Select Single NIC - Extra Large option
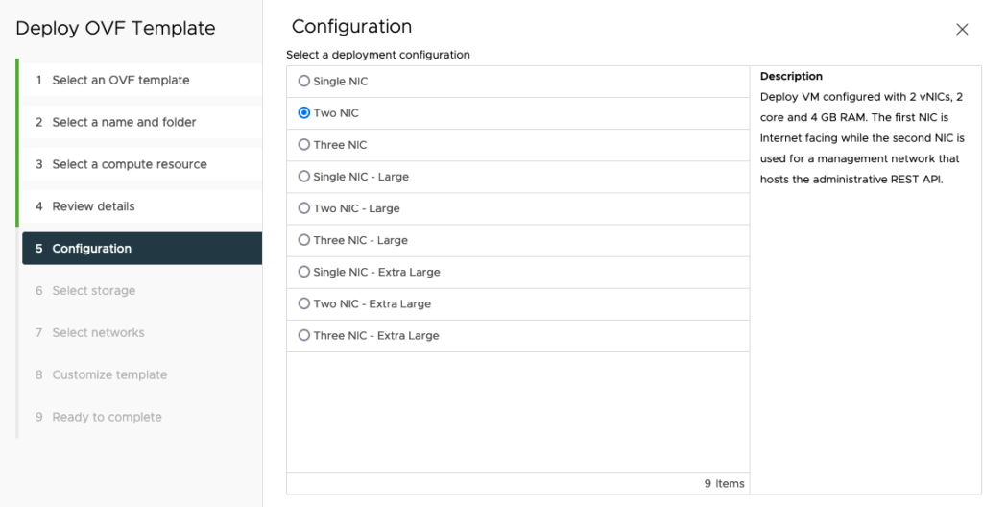983x507 pixels. pos(304,272)
